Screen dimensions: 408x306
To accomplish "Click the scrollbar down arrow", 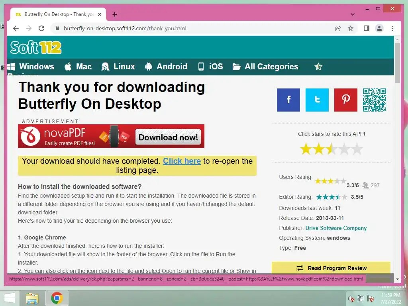I will click(x=397, y=279).
